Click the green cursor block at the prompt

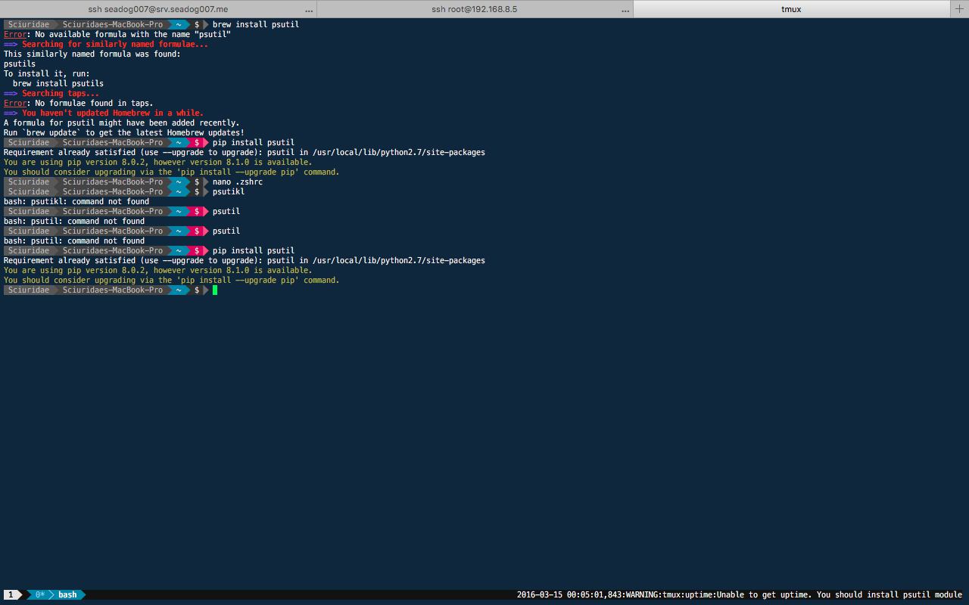[x=215, y=290]
